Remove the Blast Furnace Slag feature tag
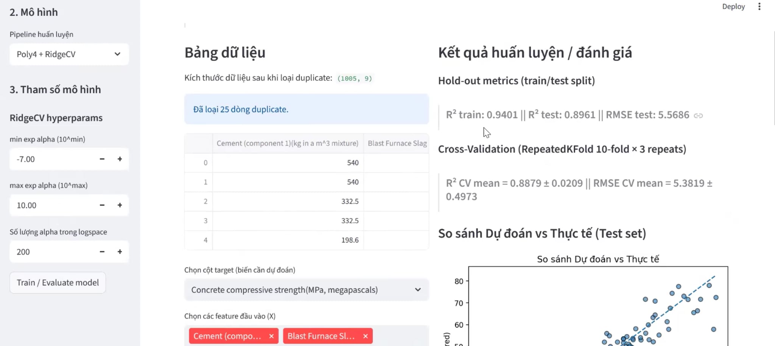 [x=365, y=336]
